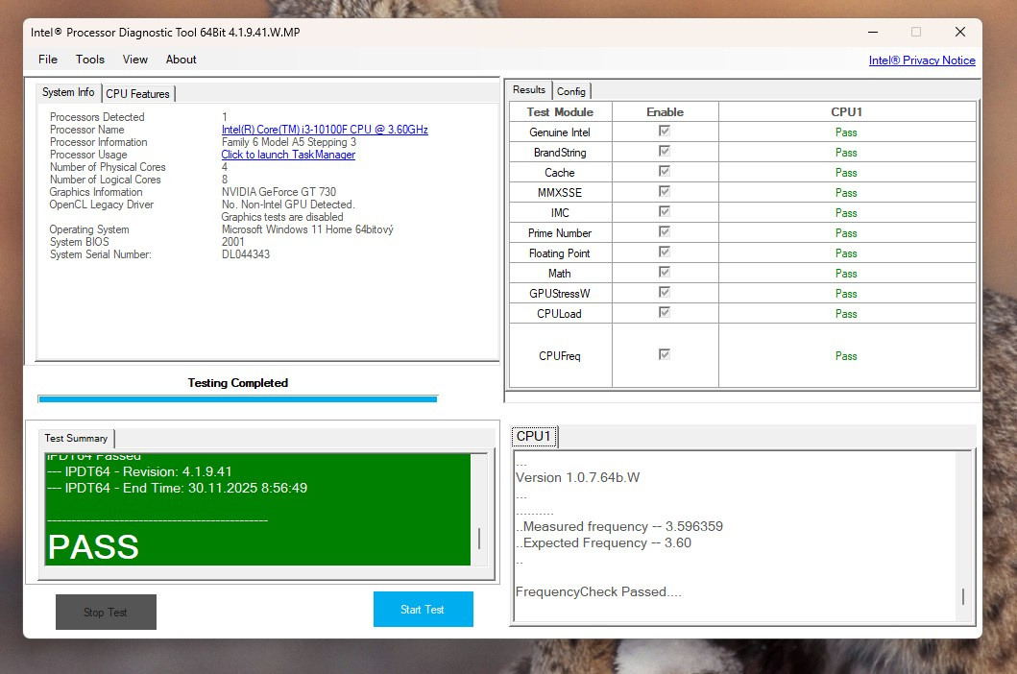This screenshot has width=1017, height=674.
Task: Toggle the Prime Number test checkbox
Action: click(665, 232)
